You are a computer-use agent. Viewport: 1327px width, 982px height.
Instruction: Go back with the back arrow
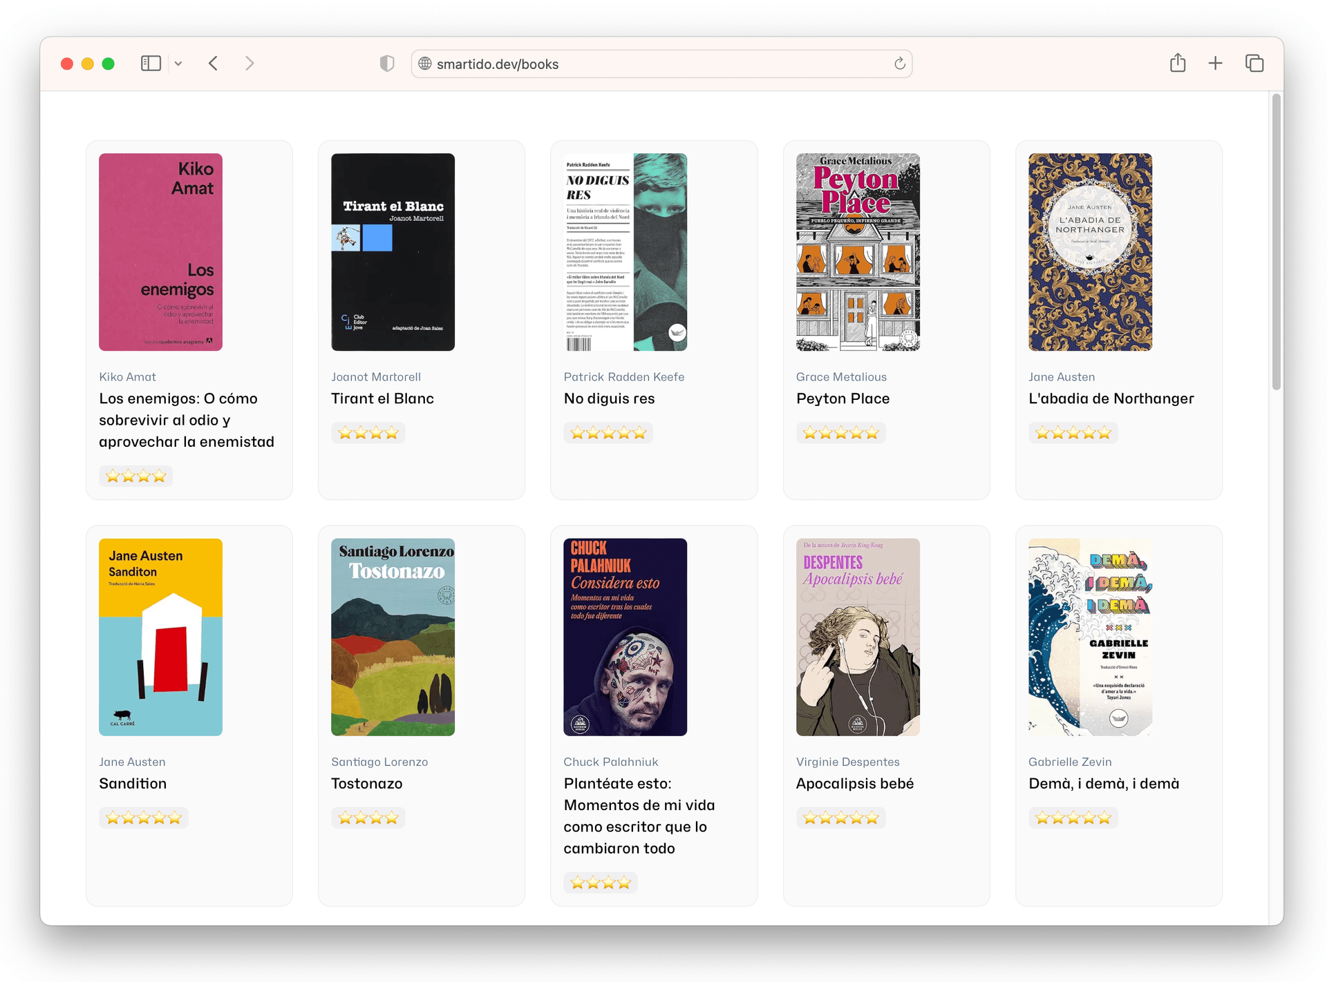[214, 64]
